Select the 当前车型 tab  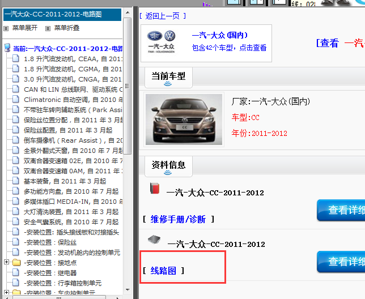point(168,78)
